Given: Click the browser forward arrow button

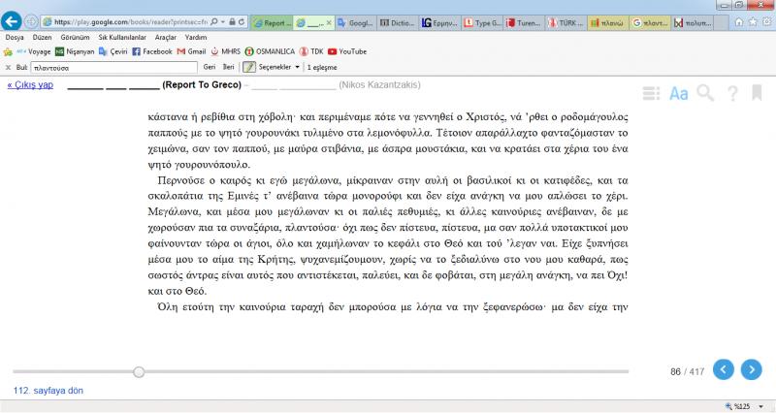Looking at the screenshot, I should (31, 21).
